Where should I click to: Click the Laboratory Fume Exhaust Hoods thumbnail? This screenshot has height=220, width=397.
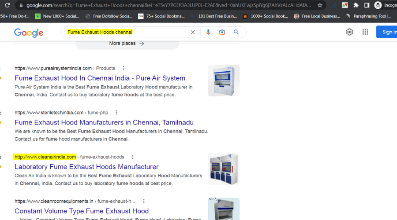coord(224,169)
